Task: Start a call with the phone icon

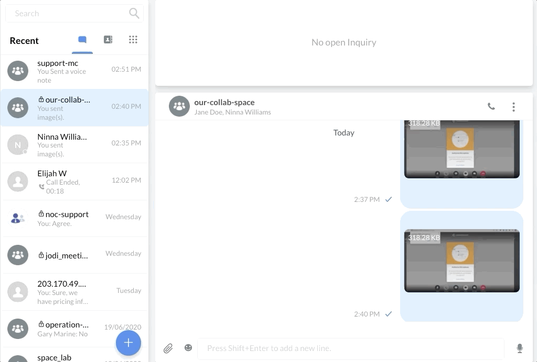Action: pyautogui.click(x=491, y=107)
